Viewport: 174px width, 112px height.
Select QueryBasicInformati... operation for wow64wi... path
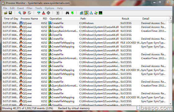pyautogui.click(x=65, y=58)
